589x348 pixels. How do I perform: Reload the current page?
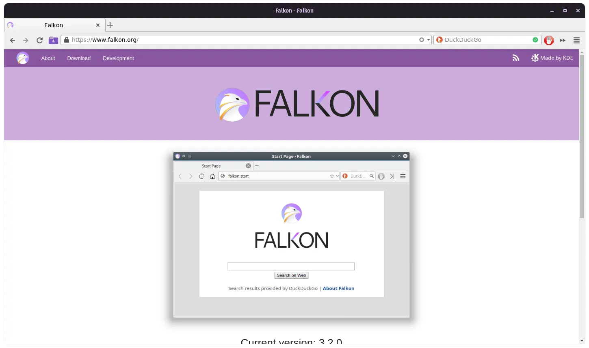click(39, 40)
